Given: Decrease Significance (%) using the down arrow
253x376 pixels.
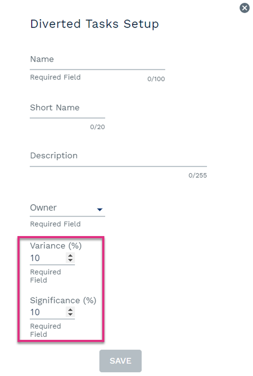Looking at the screenshot, I should coord(70,314).
